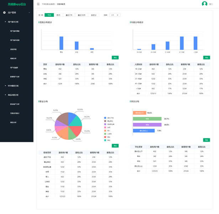Click the 优惠券配置 breadcrumb item
This screenshot has height=214, width=219.
pos(61,4)
